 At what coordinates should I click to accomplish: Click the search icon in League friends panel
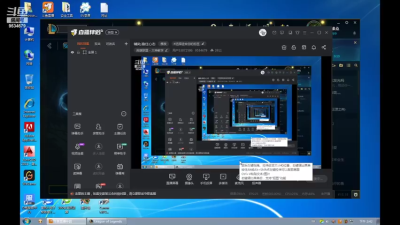(356, 65)
